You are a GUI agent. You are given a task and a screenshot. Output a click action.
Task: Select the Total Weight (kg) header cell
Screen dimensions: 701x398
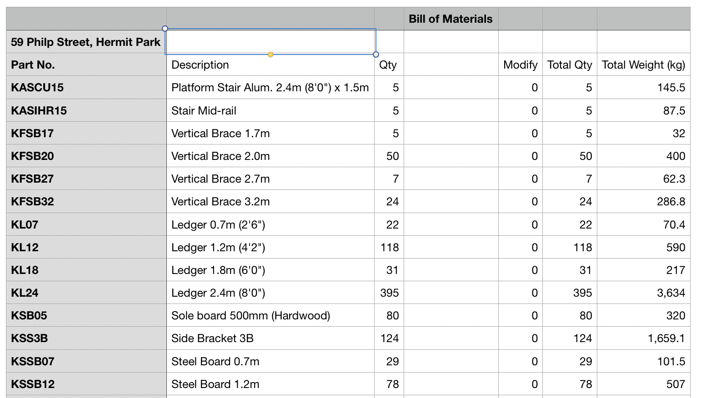click(x=644, y=65)
